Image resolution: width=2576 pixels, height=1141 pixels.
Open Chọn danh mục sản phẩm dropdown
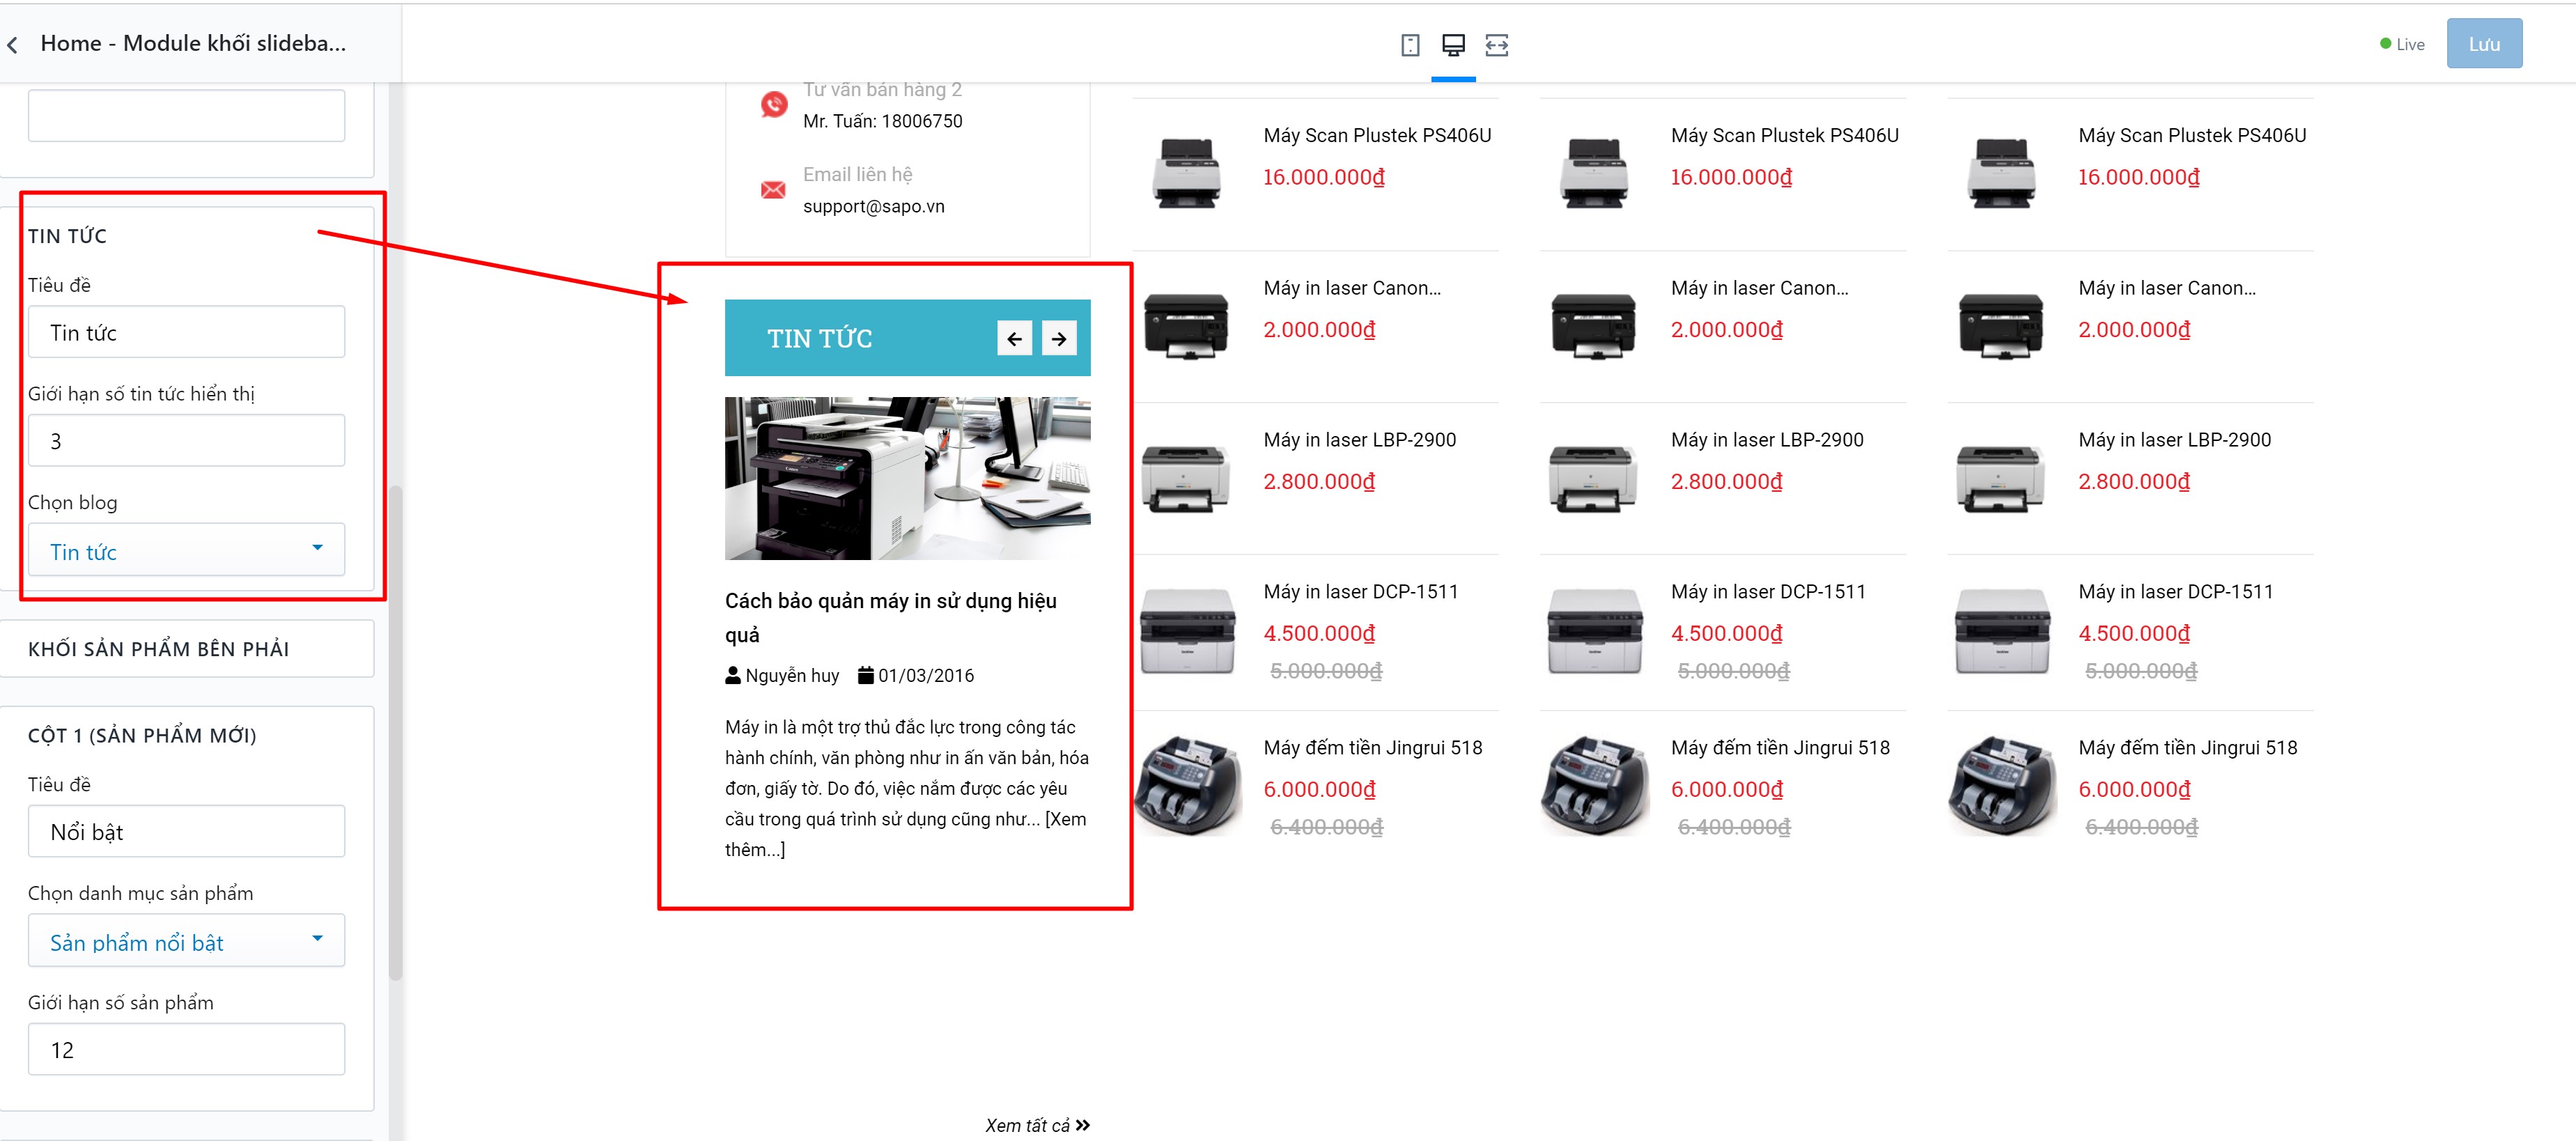pos(186,941)
